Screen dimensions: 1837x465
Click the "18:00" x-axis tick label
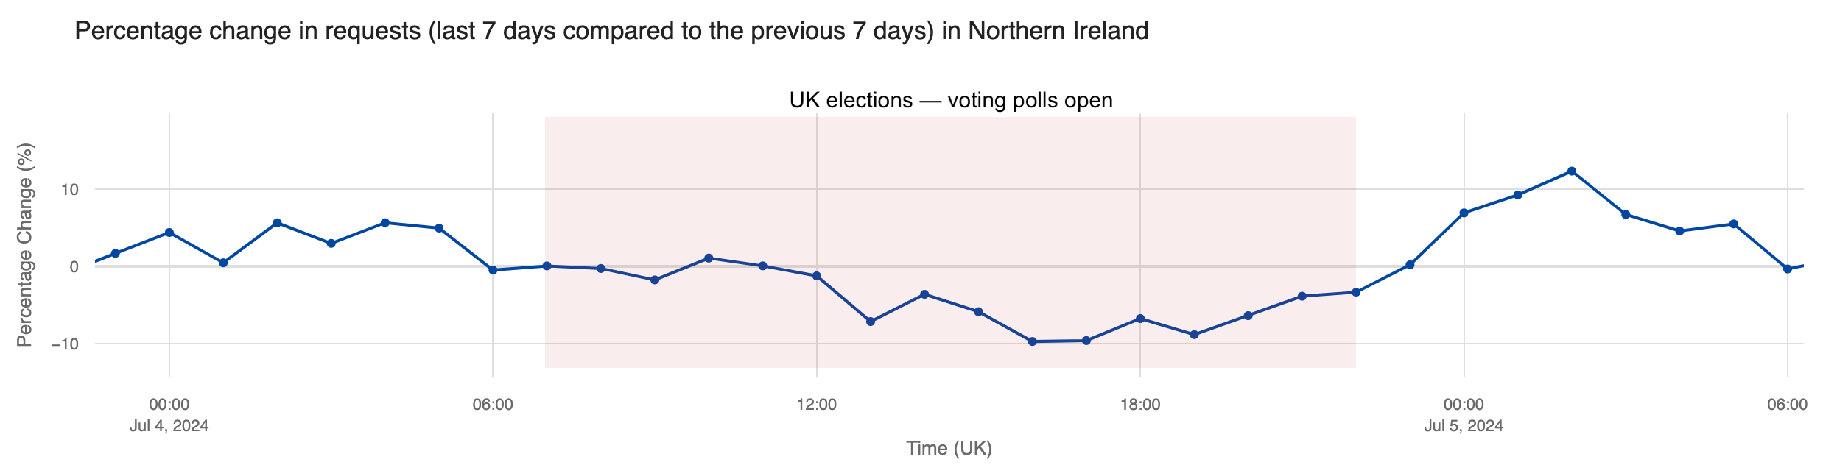click(x=1139, y=405)
